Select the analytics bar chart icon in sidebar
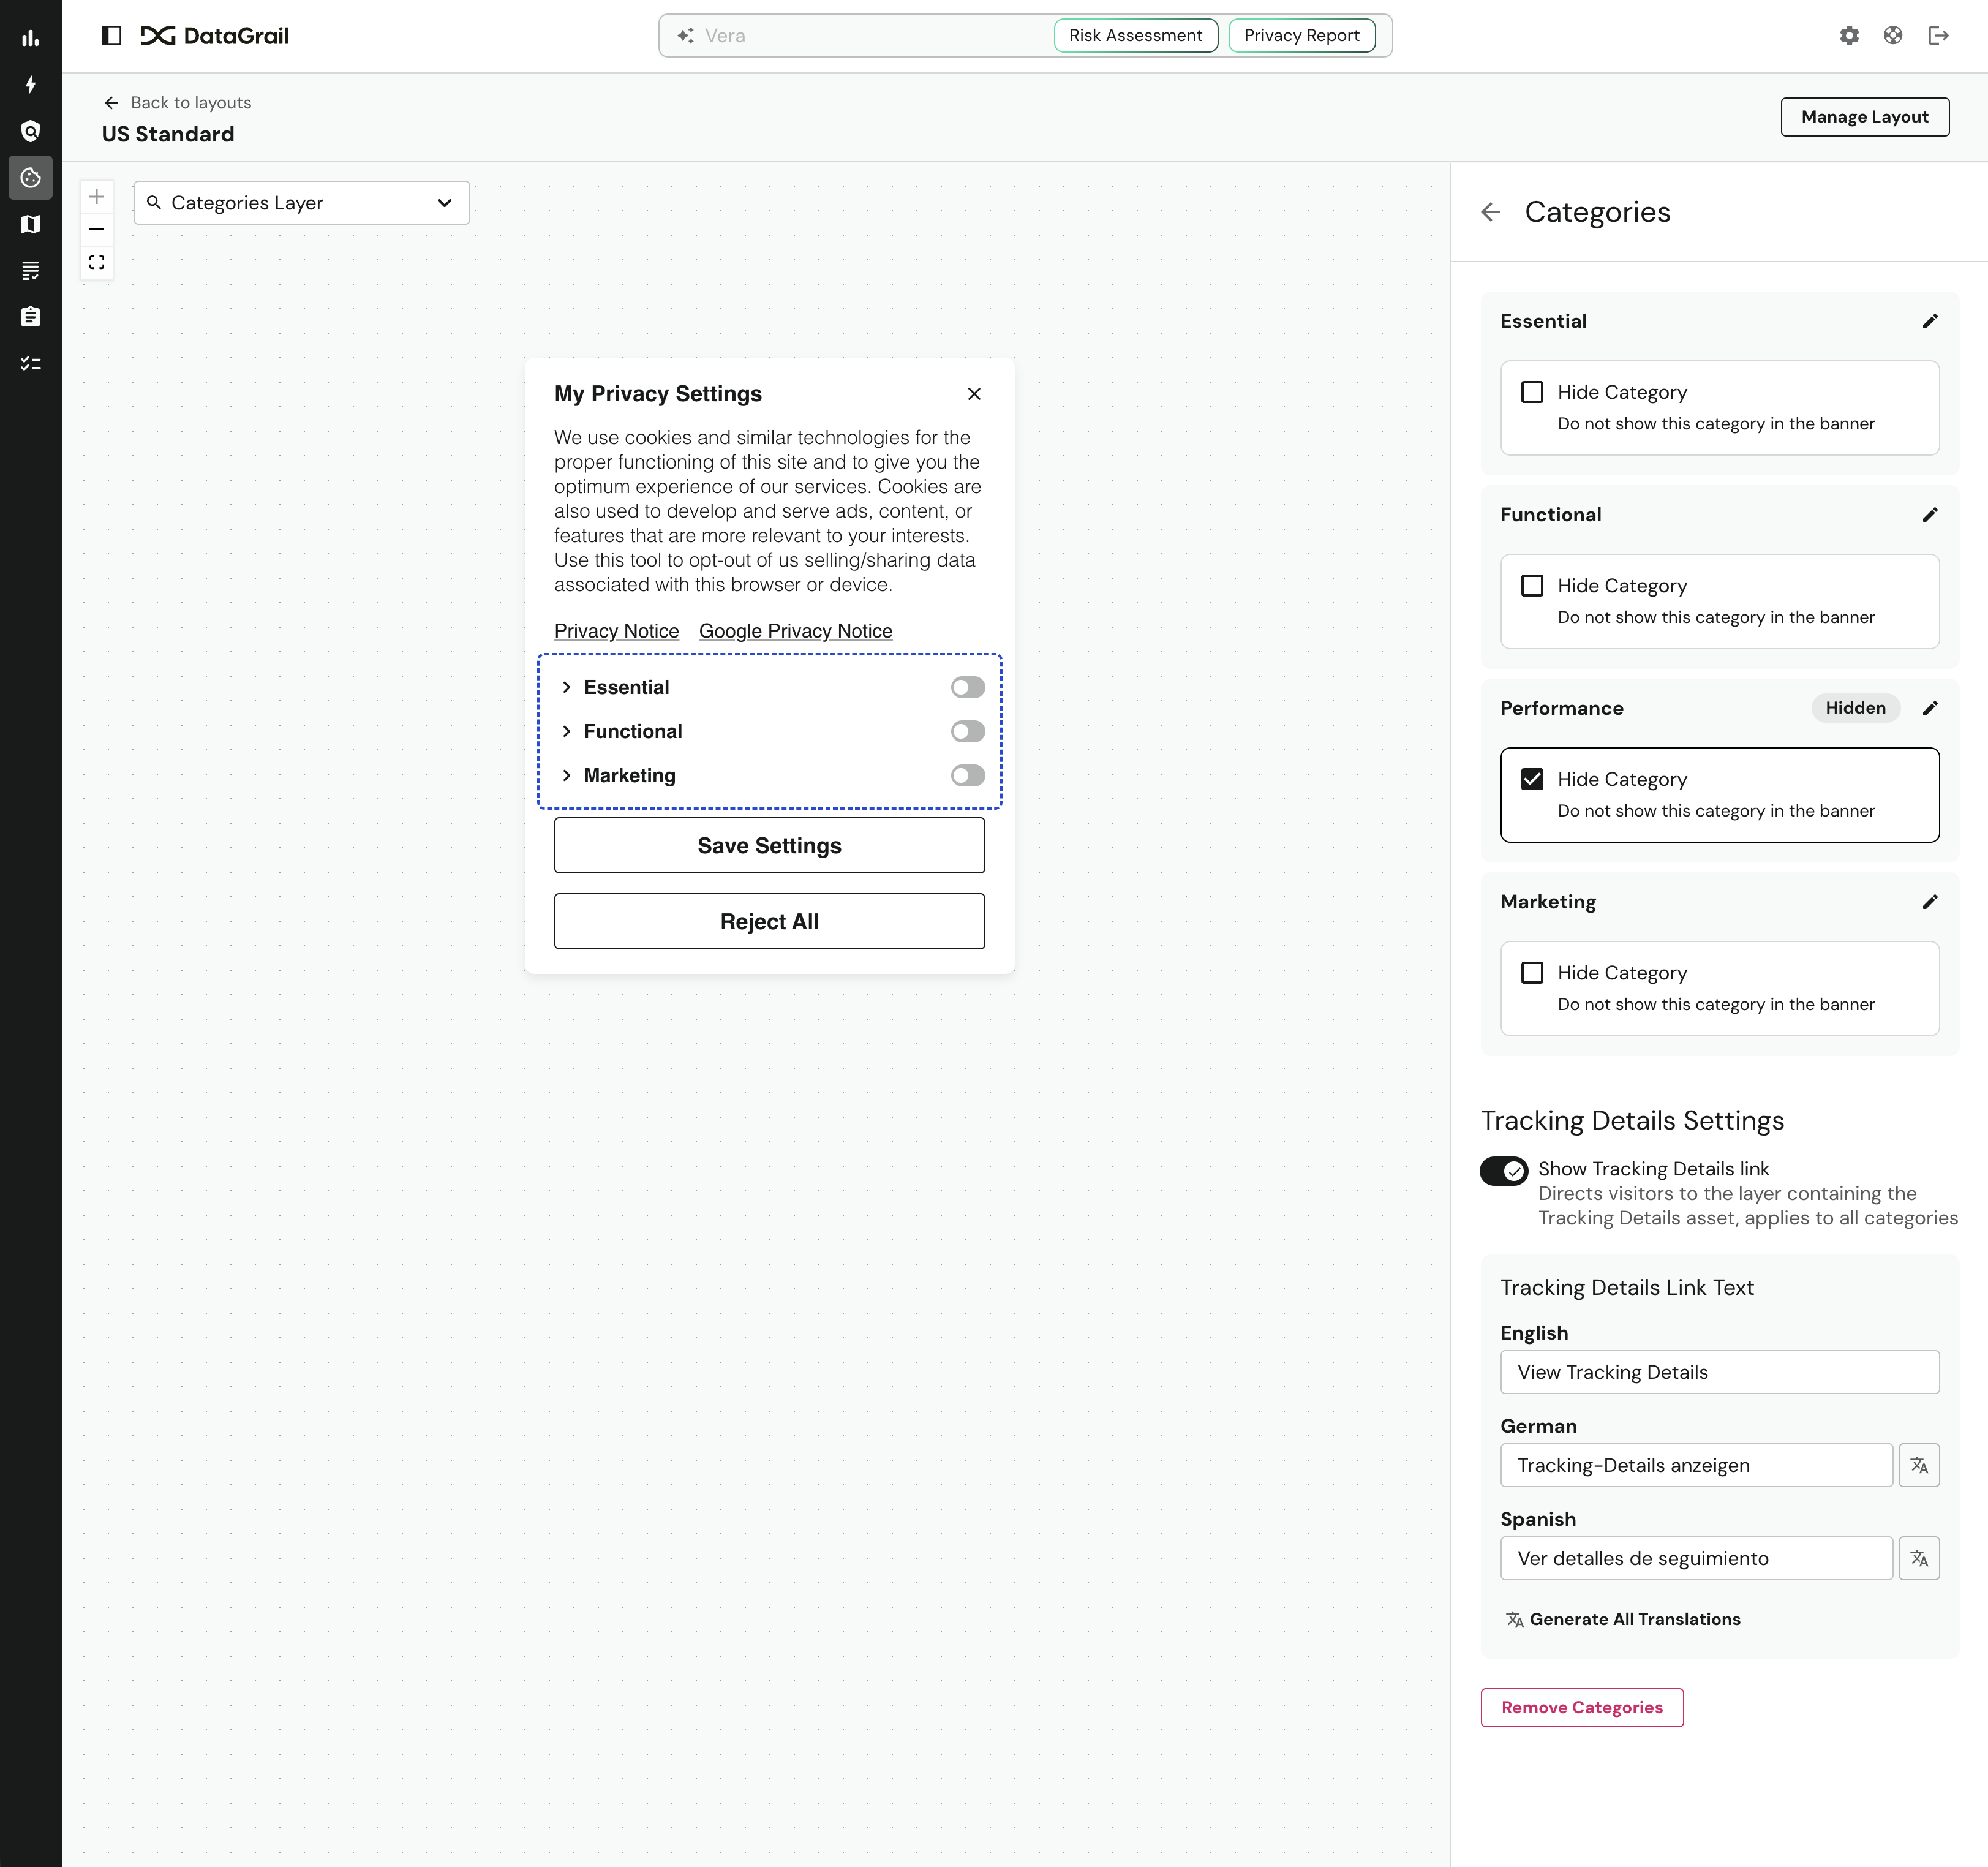This screenshot has height=1867, width=1988. point(31,37)
